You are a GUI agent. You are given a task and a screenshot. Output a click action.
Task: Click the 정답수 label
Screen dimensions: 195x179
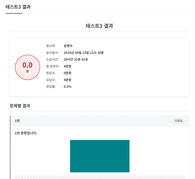pos(51,73)
